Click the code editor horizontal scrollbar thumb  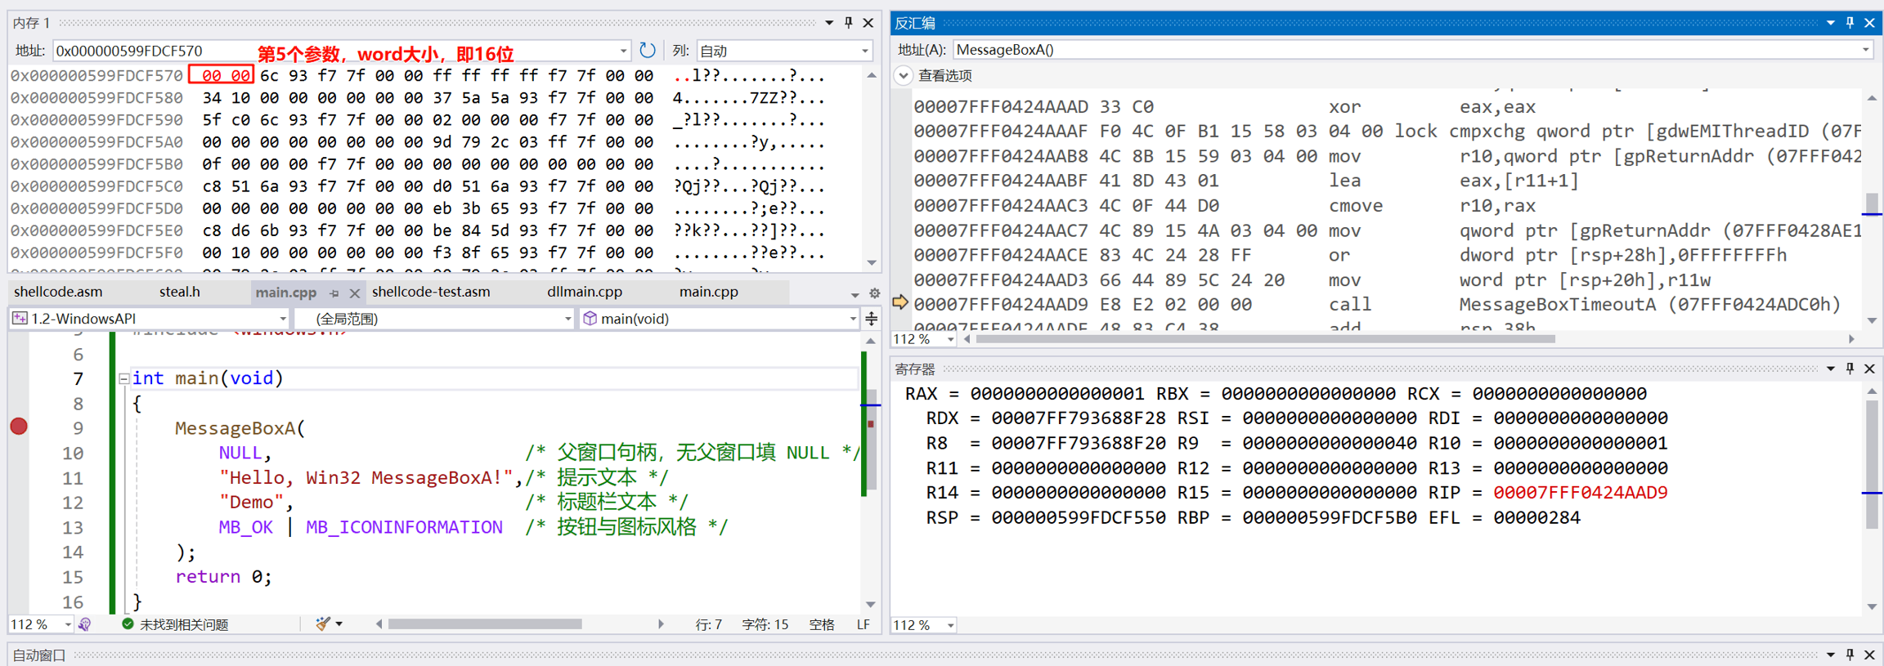pos(485,624)
